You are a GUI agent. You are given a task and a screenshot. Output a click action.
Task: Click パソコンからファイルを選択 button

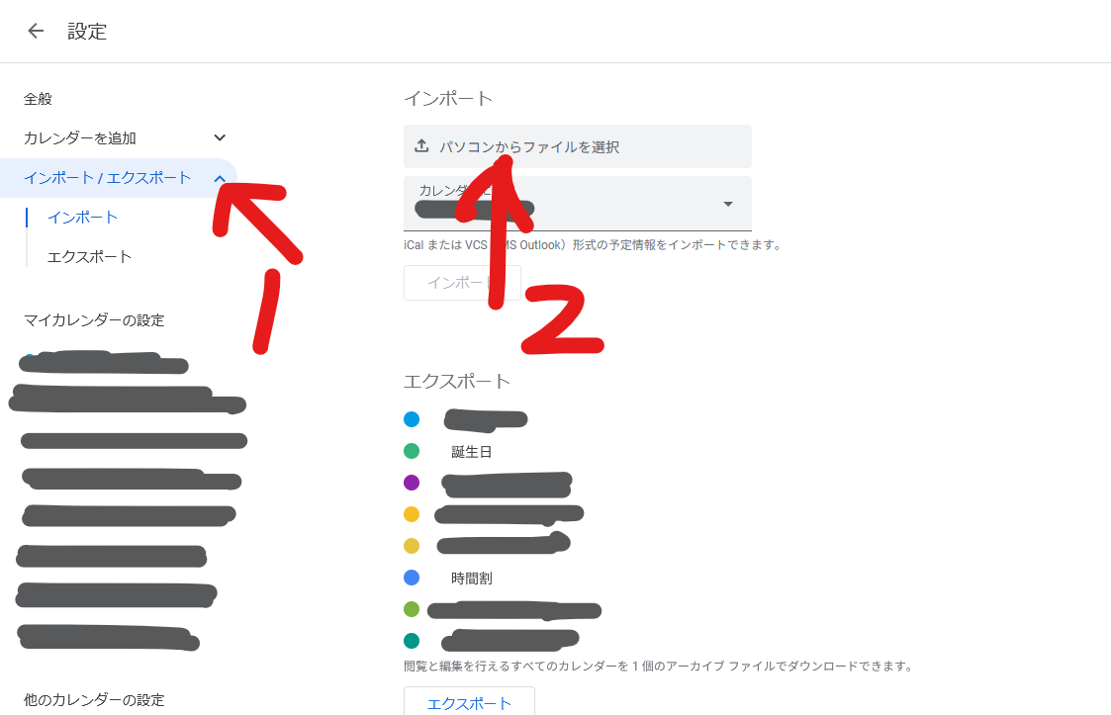point(578,146)
